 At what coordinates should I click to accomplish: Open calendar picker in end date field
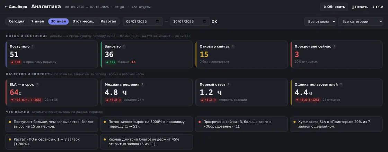(x=204, y=22)
